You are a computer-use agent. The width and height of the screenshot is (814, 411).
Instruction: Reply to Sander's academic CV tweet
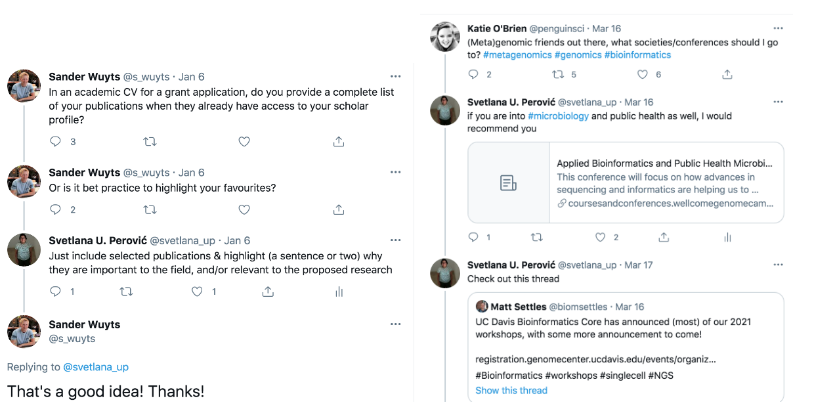(56, 141)
